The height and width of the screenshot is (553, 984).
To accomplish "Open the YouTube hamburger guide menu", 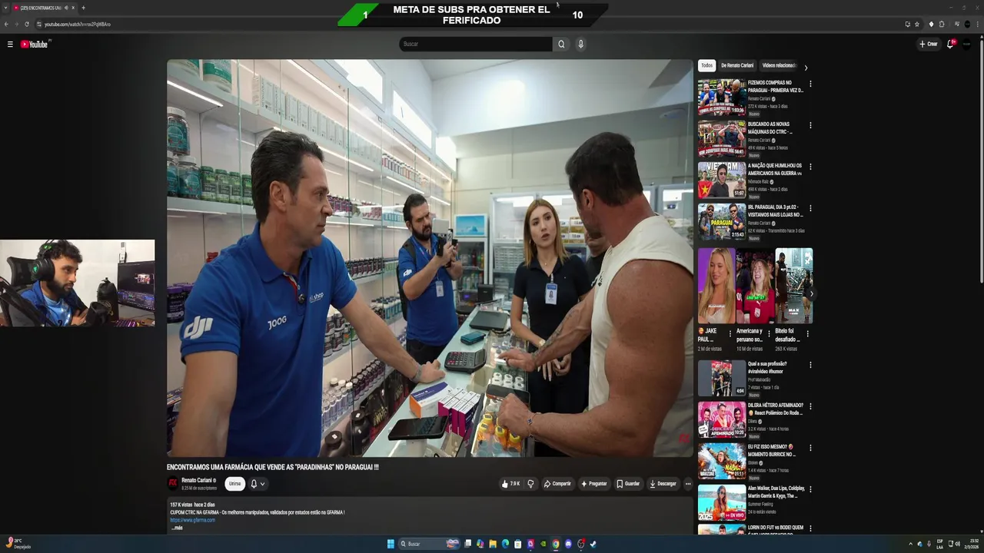I will 10,45.
